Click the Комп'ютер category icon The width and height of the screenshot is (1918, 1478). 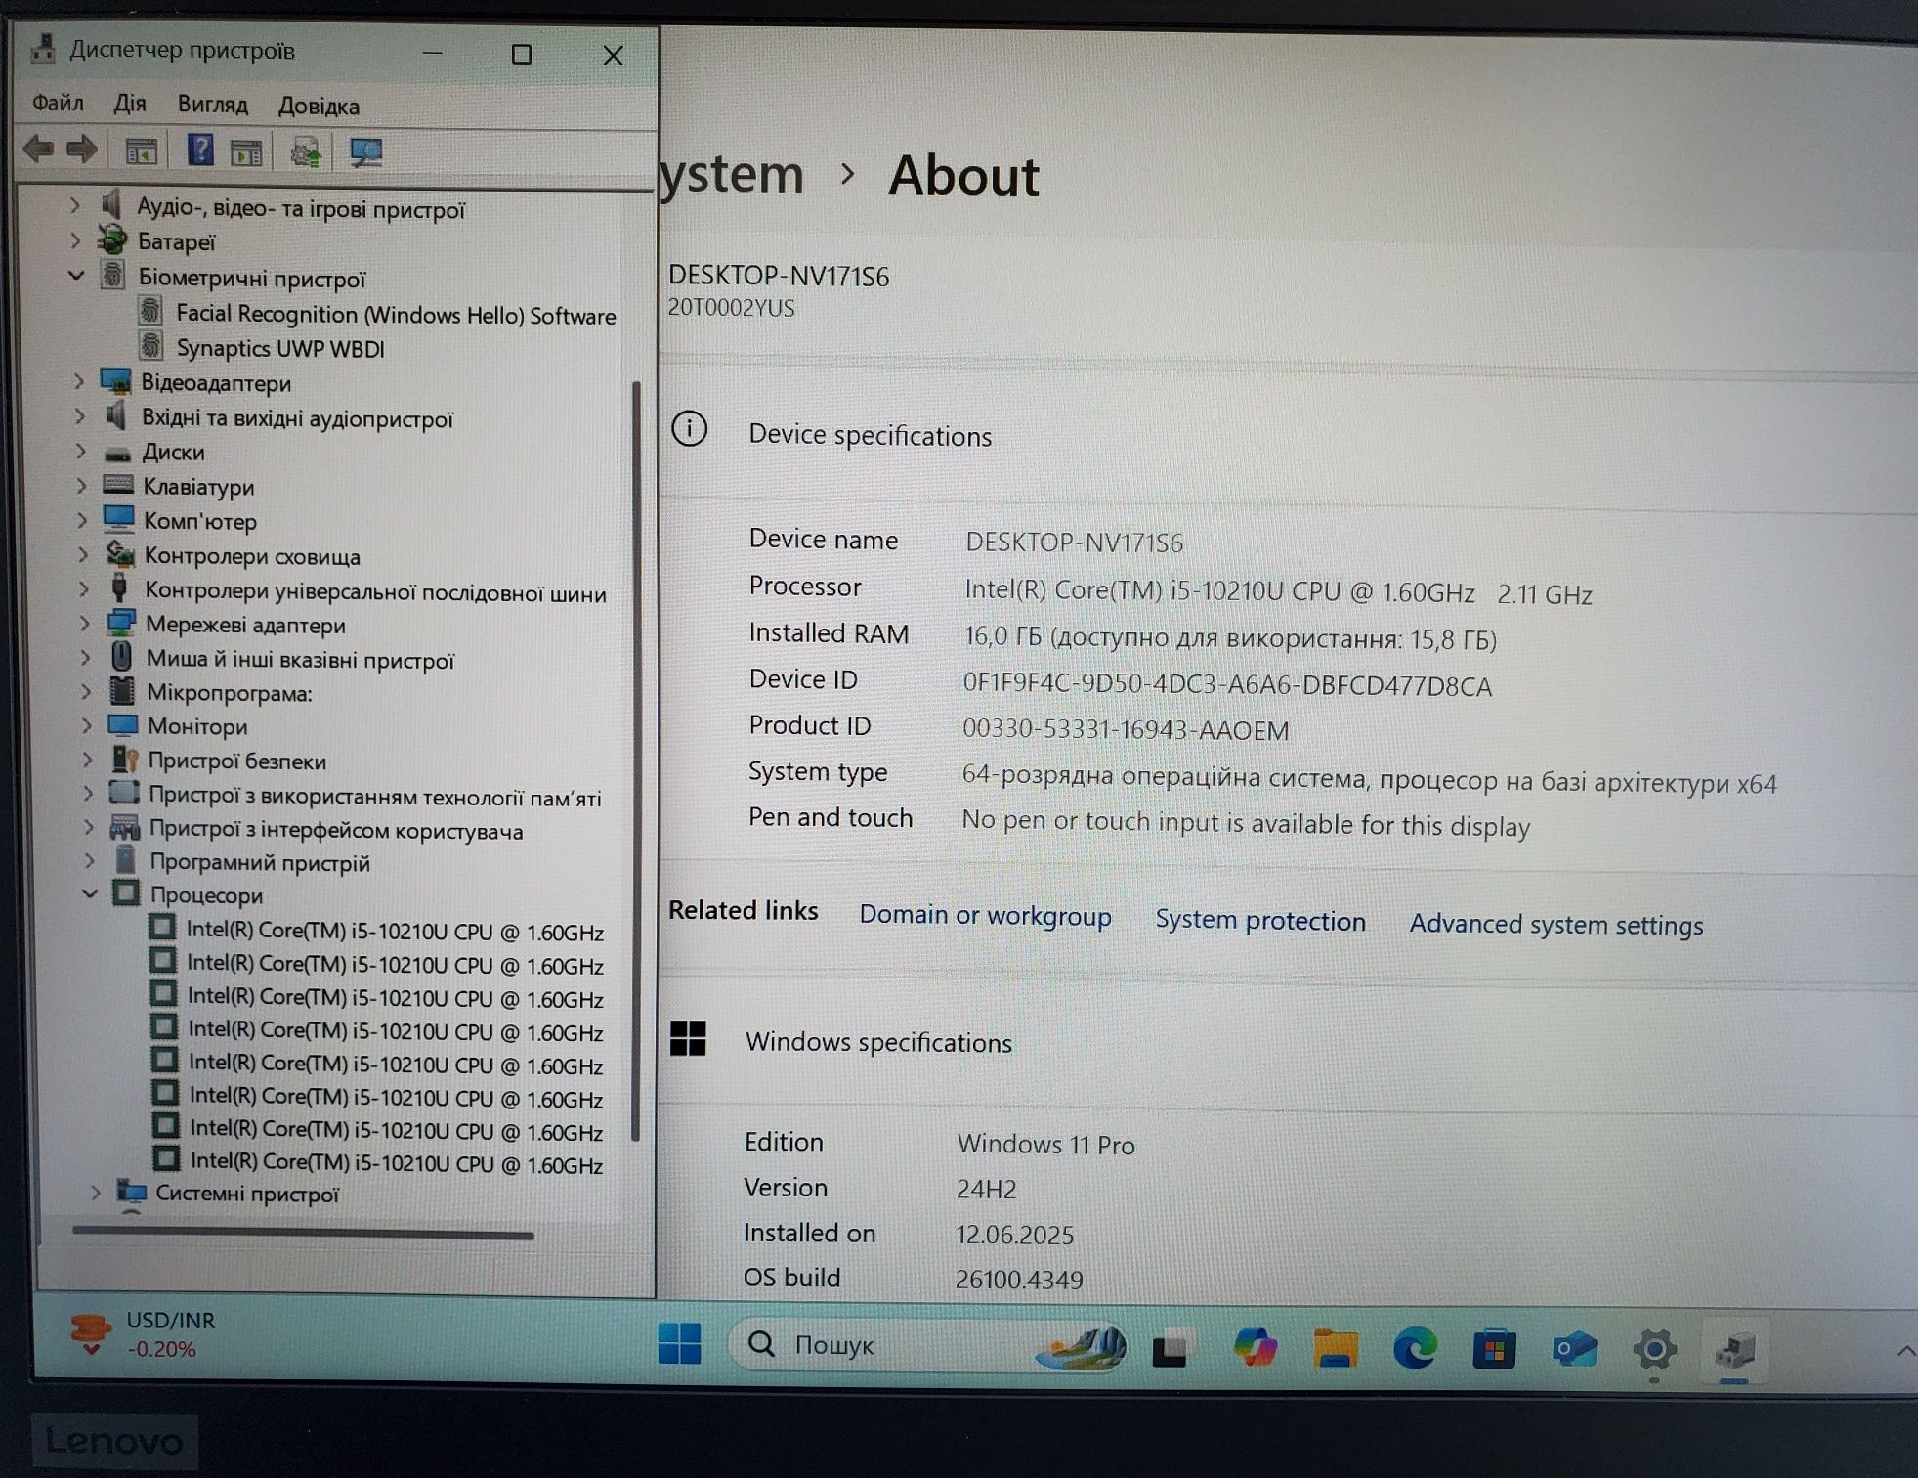(x=119, y=518)
